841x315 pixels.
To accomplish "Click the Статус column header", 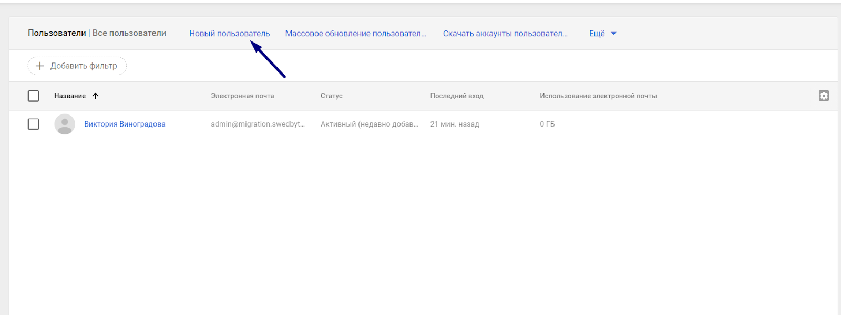I will coord(331,96).
